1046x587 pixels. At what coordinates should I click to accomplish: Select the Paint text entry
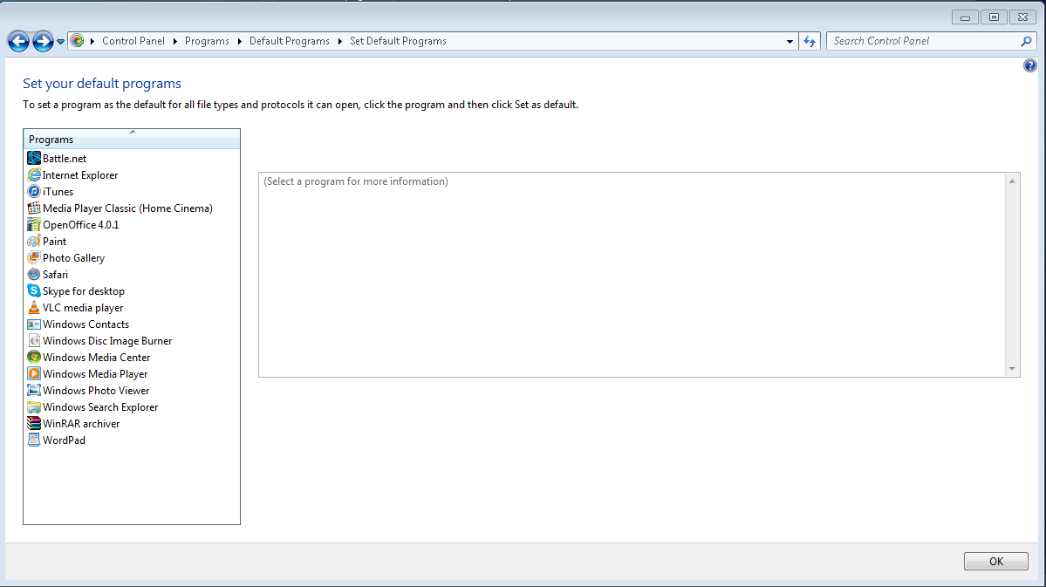tap(55, 242)
